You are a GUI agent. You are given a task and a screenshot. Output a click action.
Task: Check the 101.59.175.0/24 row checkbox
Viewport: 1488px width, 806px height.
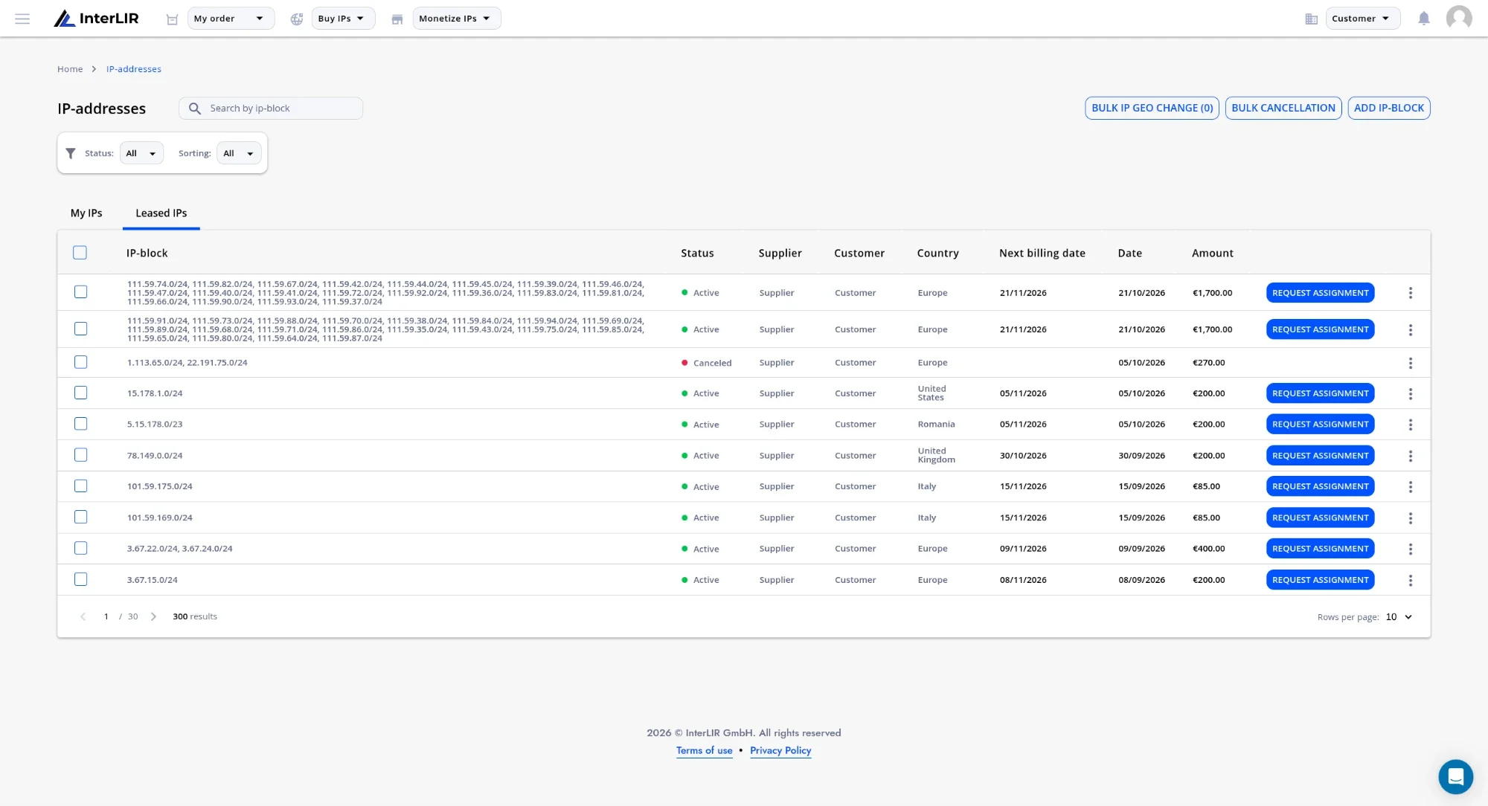(80, 486)
